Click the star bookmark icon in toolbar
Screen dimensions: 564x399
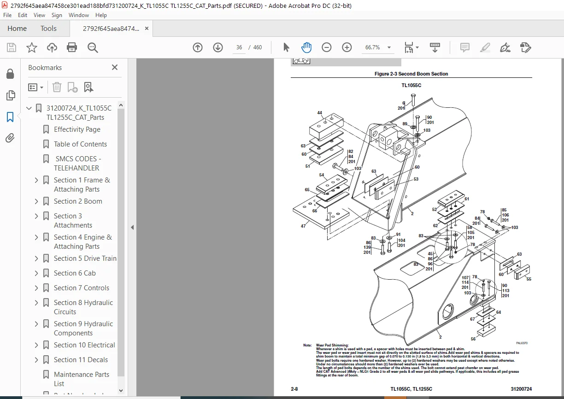32,47
